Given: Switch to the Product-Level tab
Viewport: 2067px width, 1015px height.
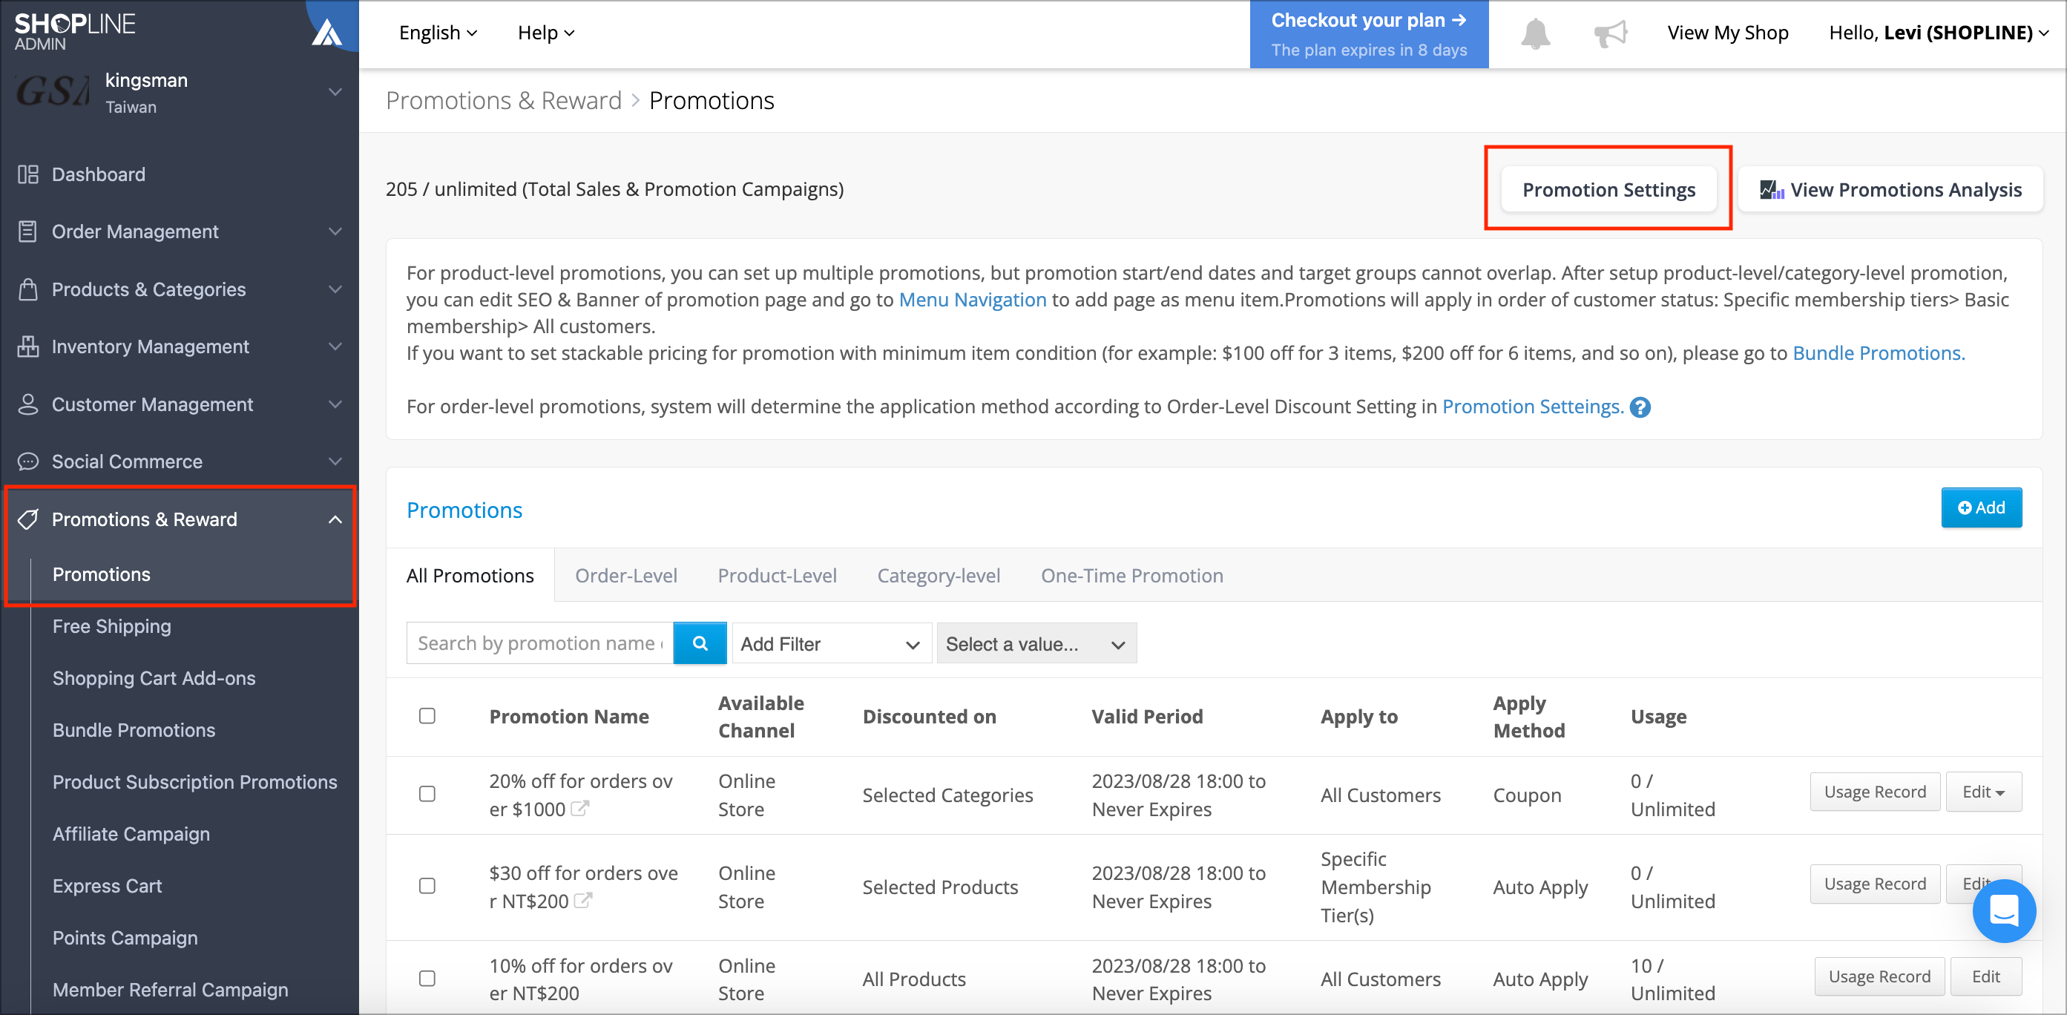Looking at the screenshot, I should [777, 575].
